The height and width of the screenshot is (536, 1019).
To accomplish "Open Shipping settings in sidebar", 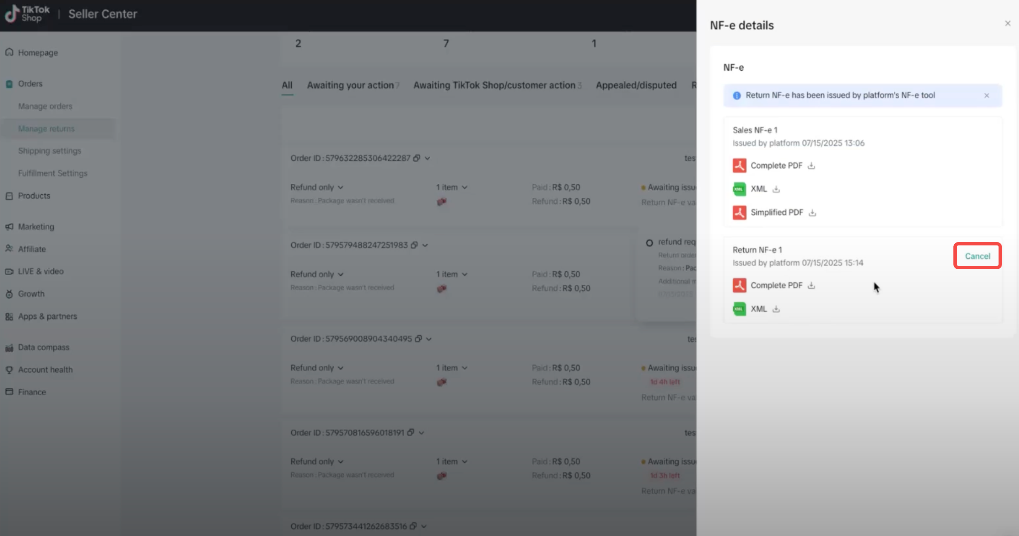I will tap(49, 151).
